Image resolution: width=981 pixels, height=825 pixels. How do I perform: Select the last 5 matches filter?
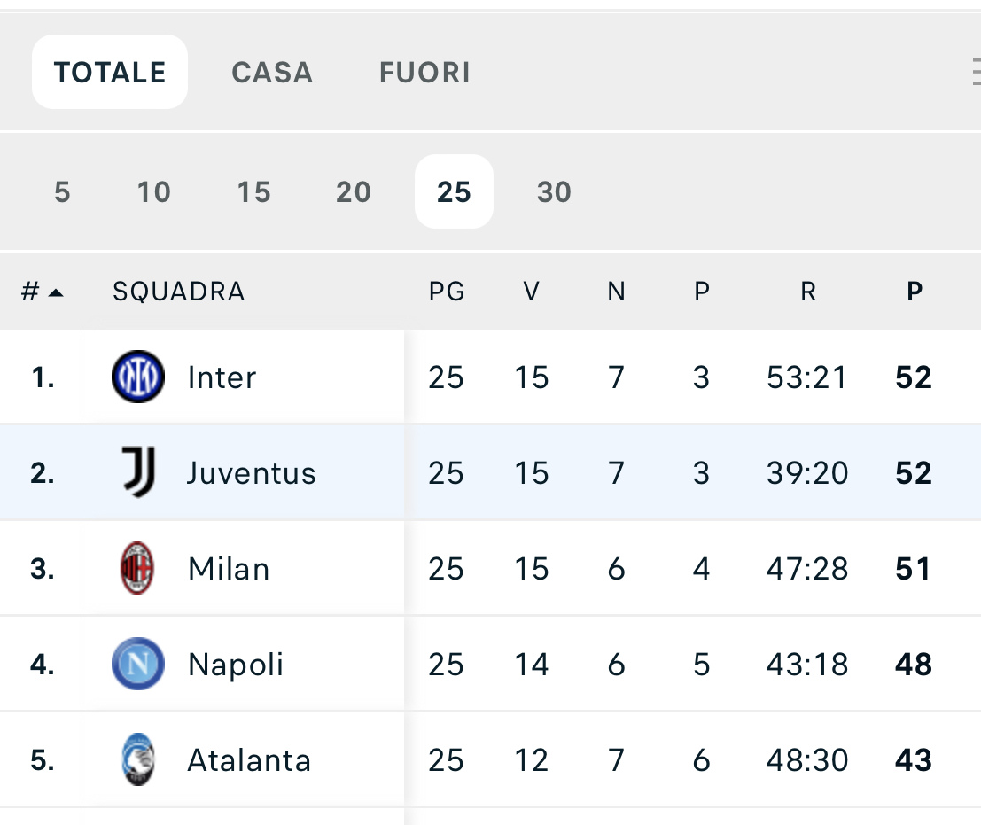pos(62,191)
